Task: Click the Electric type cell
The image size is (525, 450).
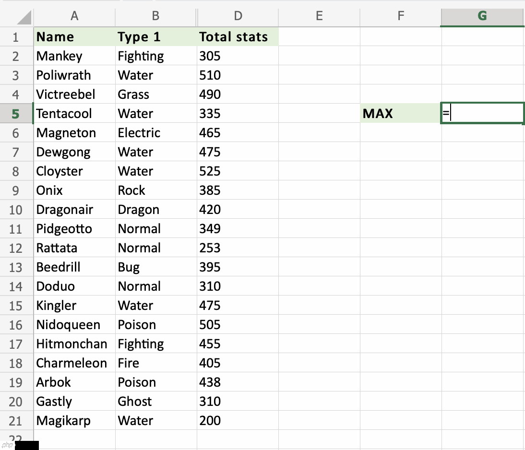Action: tap(156, 133)
